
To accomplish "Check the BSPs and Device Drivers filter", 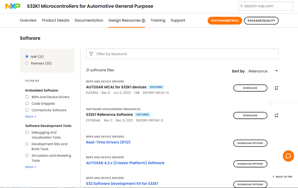I will point(27,97).
